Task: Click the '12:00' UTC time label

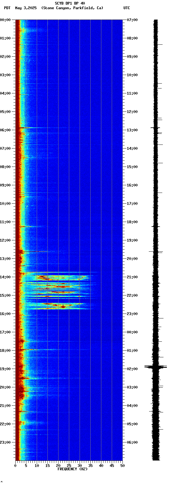Action: 132,112
